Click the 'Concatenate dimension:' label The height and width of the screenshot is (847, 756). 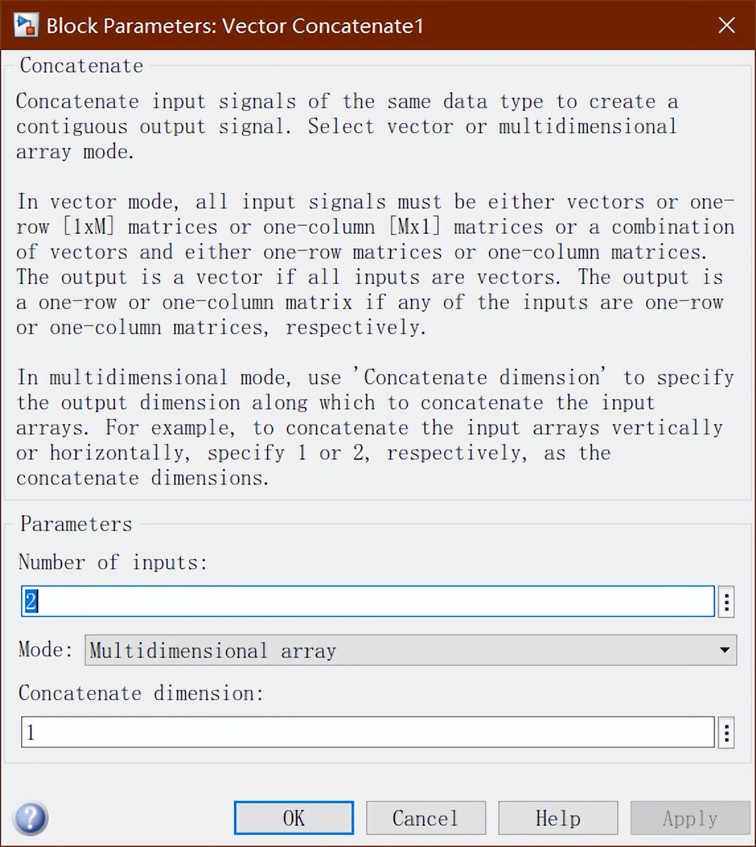click(141, 693)
